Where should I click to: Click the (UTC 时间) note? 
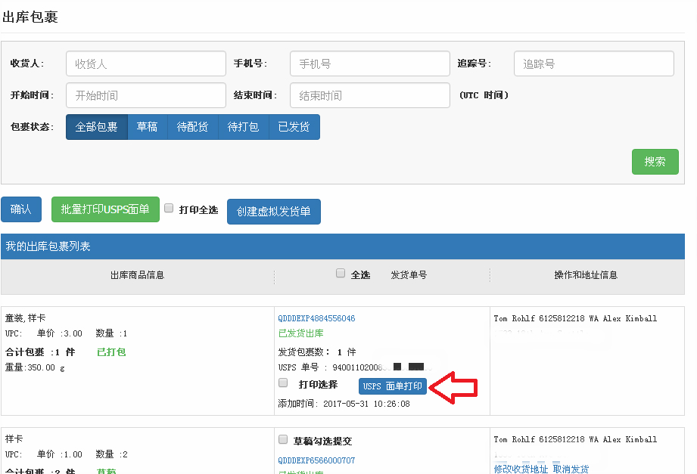coord(484,95)
